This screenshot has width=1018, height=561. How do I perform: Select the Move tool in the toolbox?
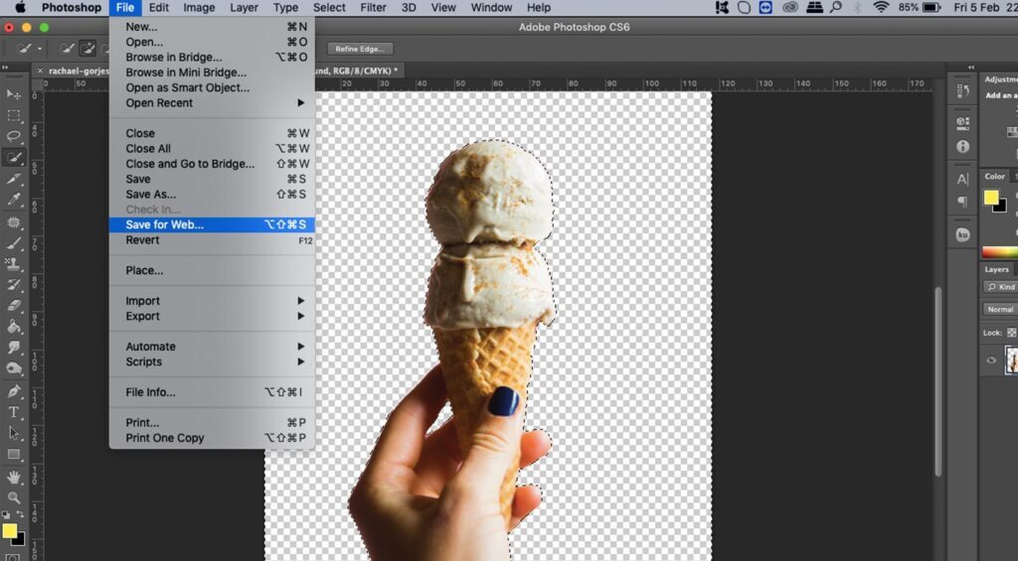pos(14,94)
